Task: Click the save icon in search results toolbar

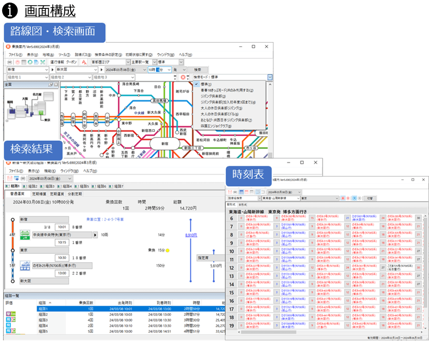Action: point(10,179)
